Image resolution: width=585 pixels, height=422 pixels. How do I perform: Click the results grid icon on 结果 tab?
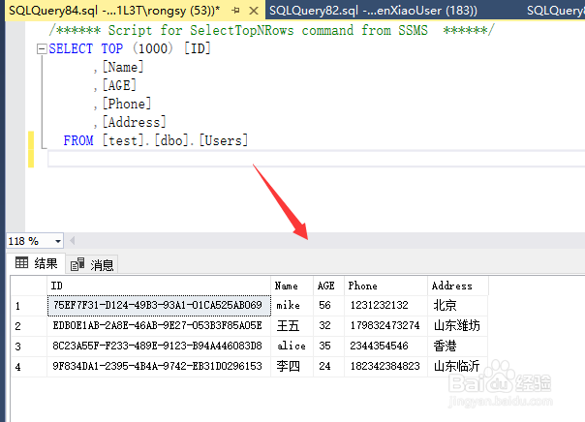point(21,263)
